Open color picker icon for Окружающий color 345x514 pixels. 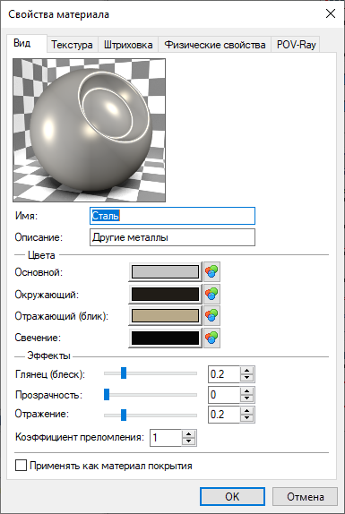pyautogui.click(x=211, y=294)
